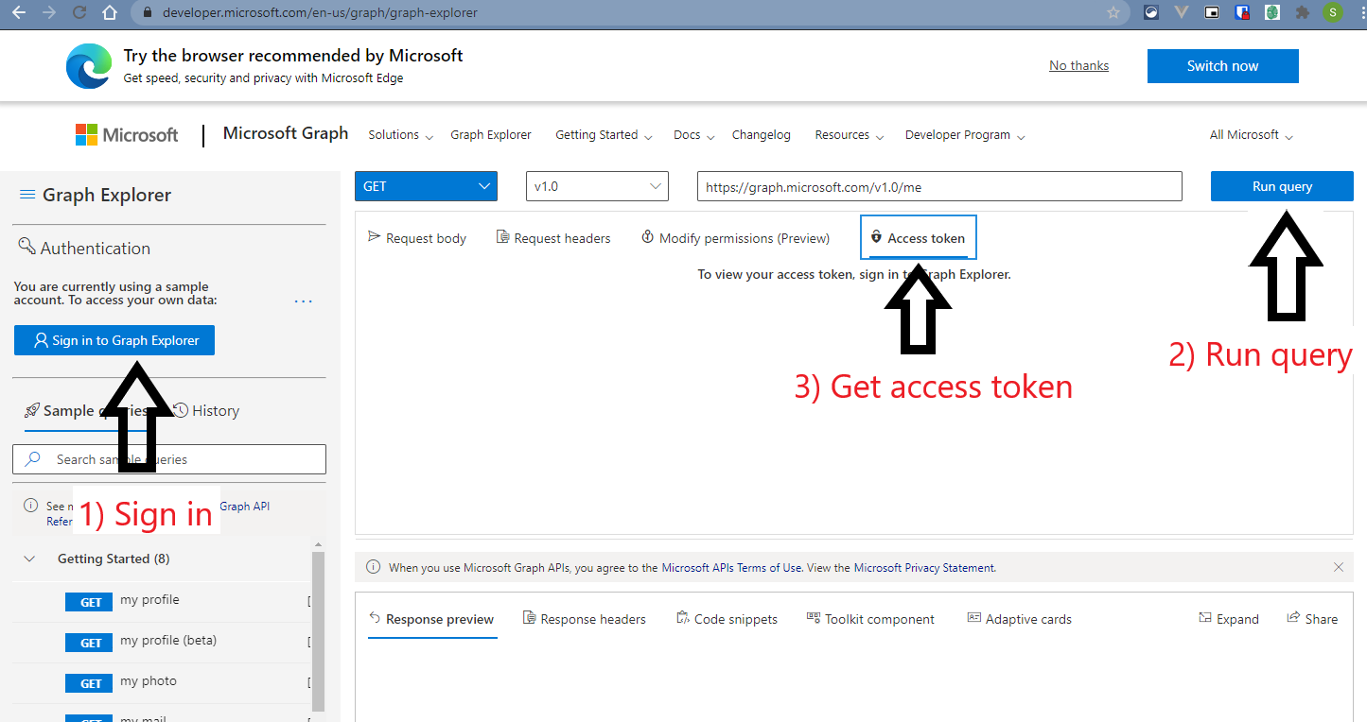Screen dimensions: 1367x722
Task: Click the Microsoft logo
Action: (x=127, y=135)
